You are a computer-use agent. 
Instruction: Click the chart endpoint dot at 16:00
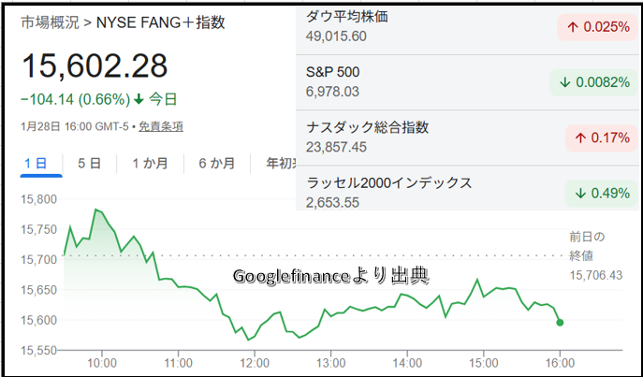(x=560, y=323)
